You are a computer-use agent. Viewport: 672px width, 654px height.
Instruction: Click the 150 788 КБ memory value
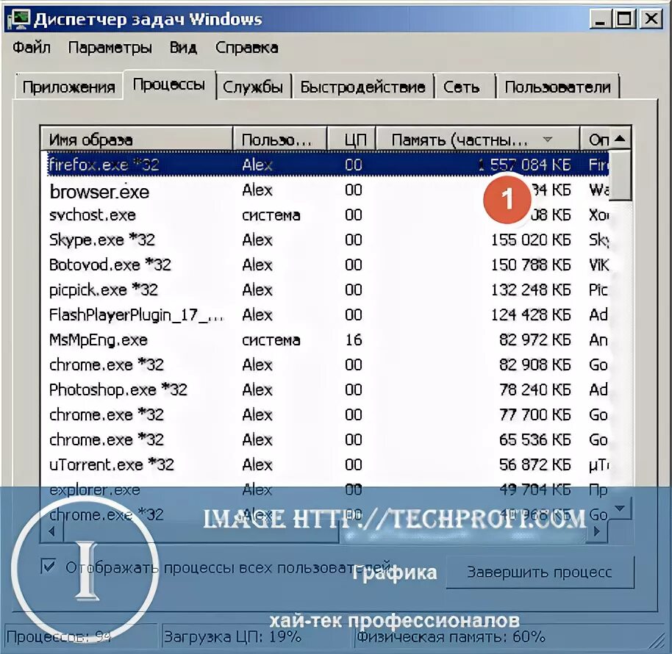pyautogui.click(x=531, y=265)
